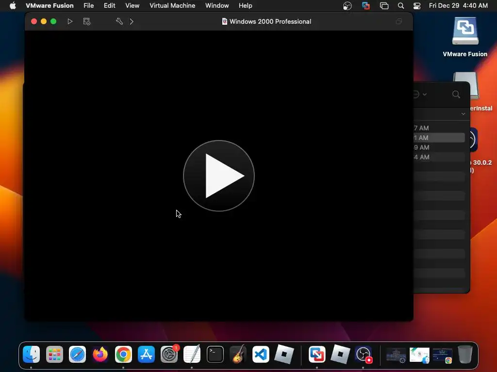Image resolution: width=497 pixels, height=372 pixels.
Task: Open the Snapshots toolbar icon
Action: click(x=86, y=21)
